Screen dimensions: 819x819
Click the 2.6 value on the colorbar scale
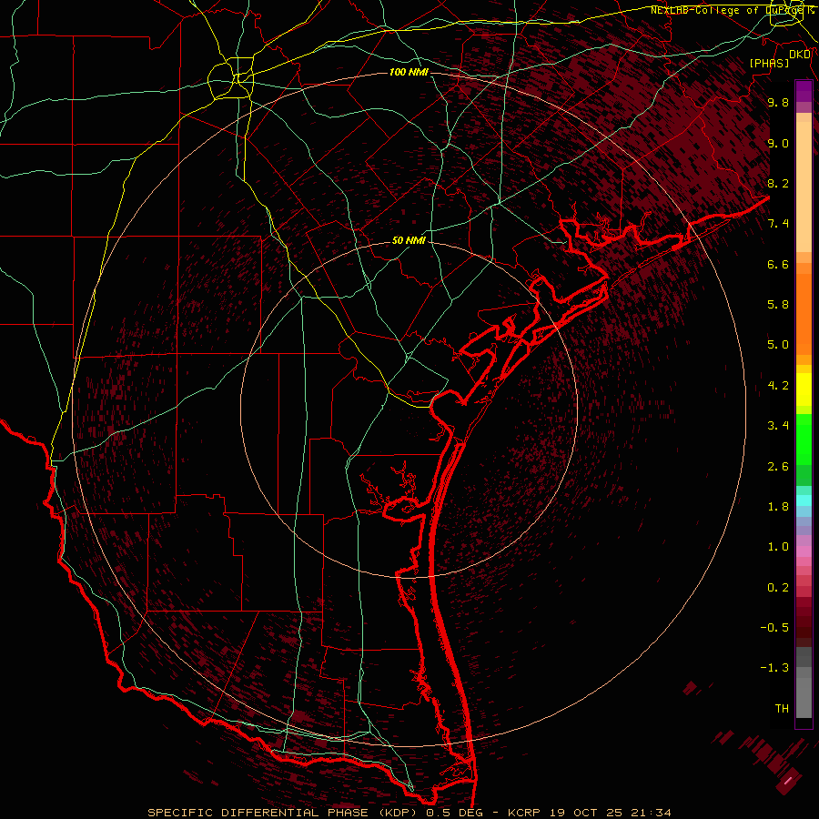tap(778, 467)
